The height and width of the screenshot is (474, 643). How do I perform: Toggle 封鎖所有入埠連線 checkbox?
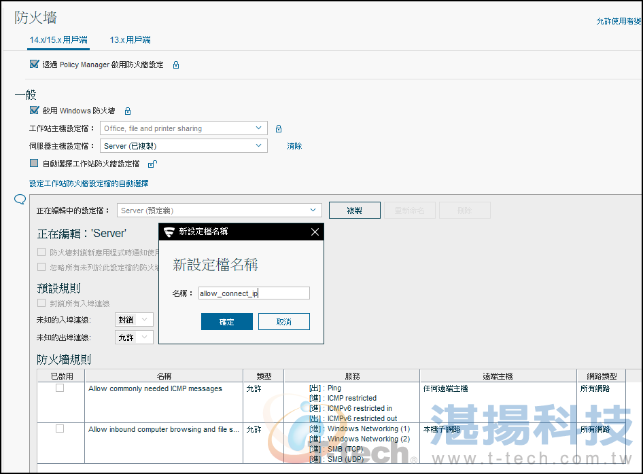pos(41,303)
